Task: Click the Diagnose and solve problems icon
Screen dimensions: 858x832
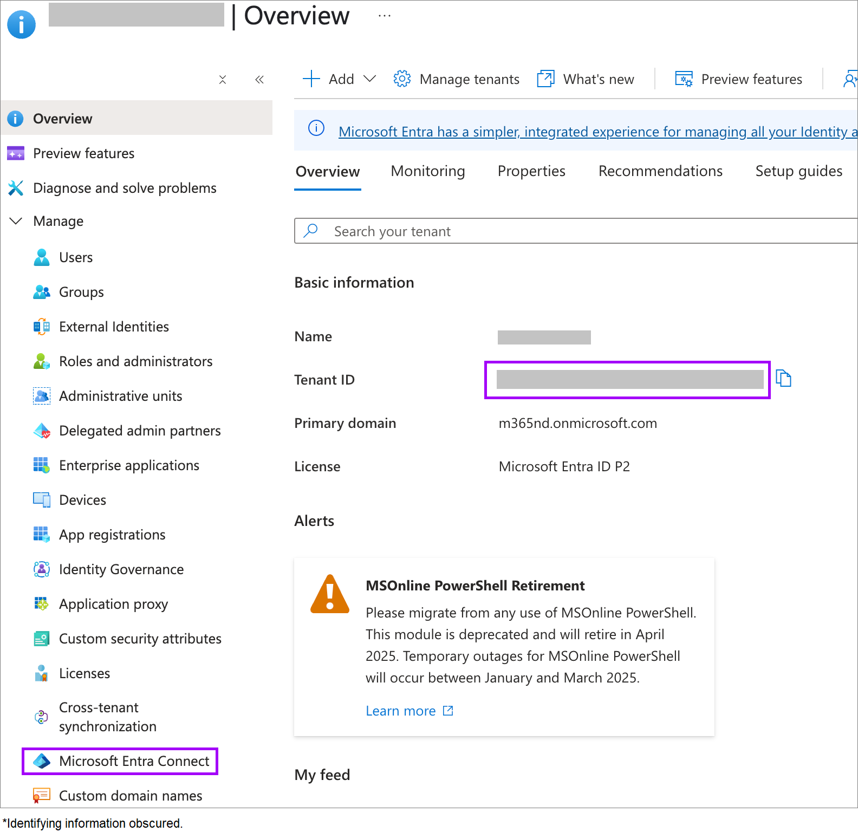Action: [16, 188]
